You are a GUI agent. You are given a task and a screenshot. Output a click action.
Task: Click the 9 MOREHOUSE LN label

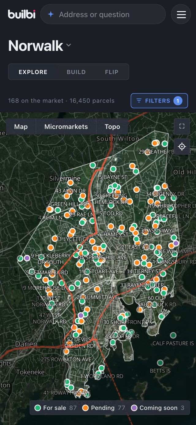[46, 288]
